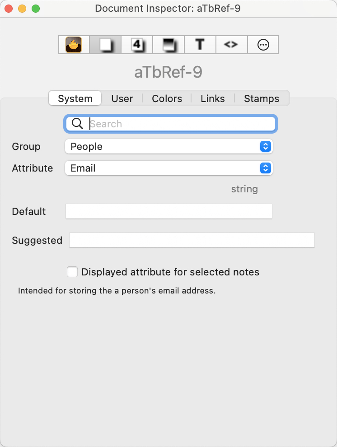Enable Displayed attribute for selected notes

[x=72, y=272]
